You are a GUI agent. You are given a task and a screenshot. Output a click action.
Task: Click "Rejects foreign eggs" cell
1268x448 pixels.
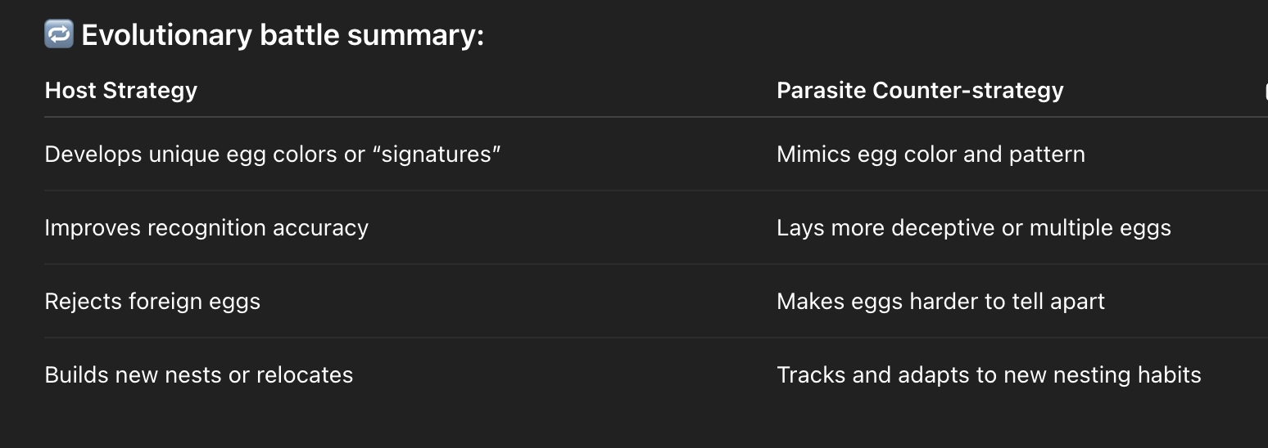(x=152, y=301)
